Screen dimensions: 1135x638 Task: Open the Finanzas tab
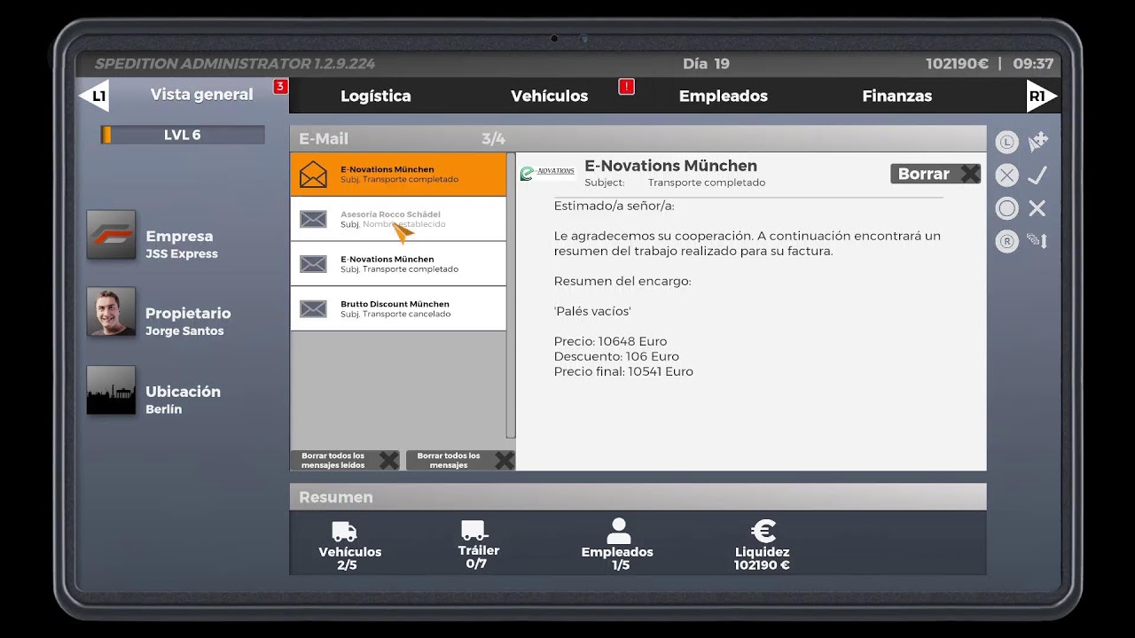click(897, 96)
